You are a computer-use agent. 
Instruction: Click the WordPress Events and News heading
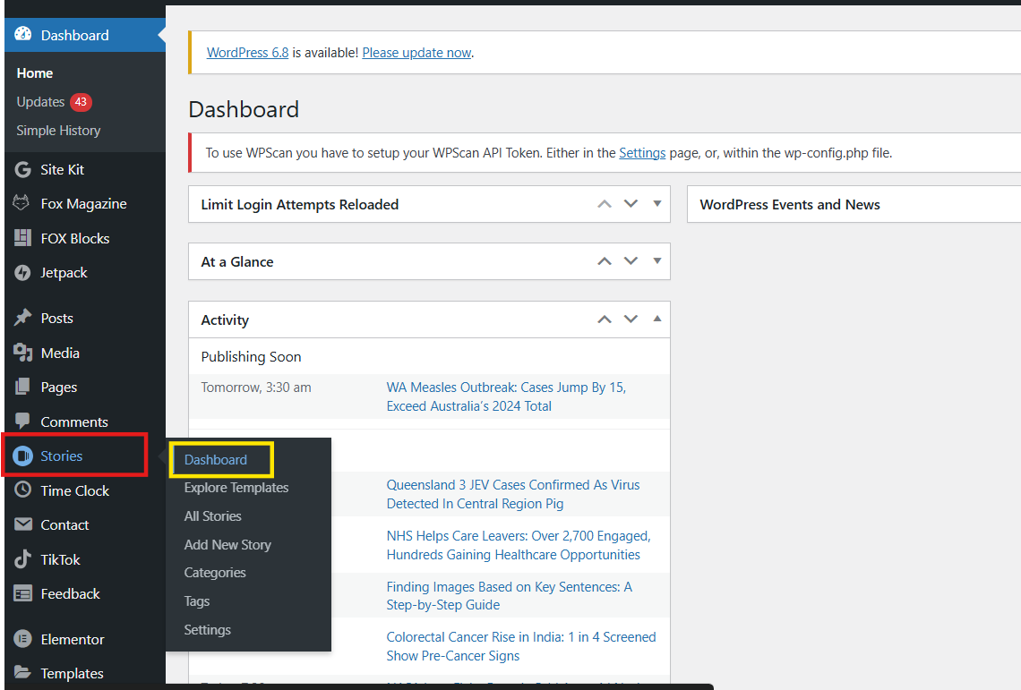click(790, 204)
